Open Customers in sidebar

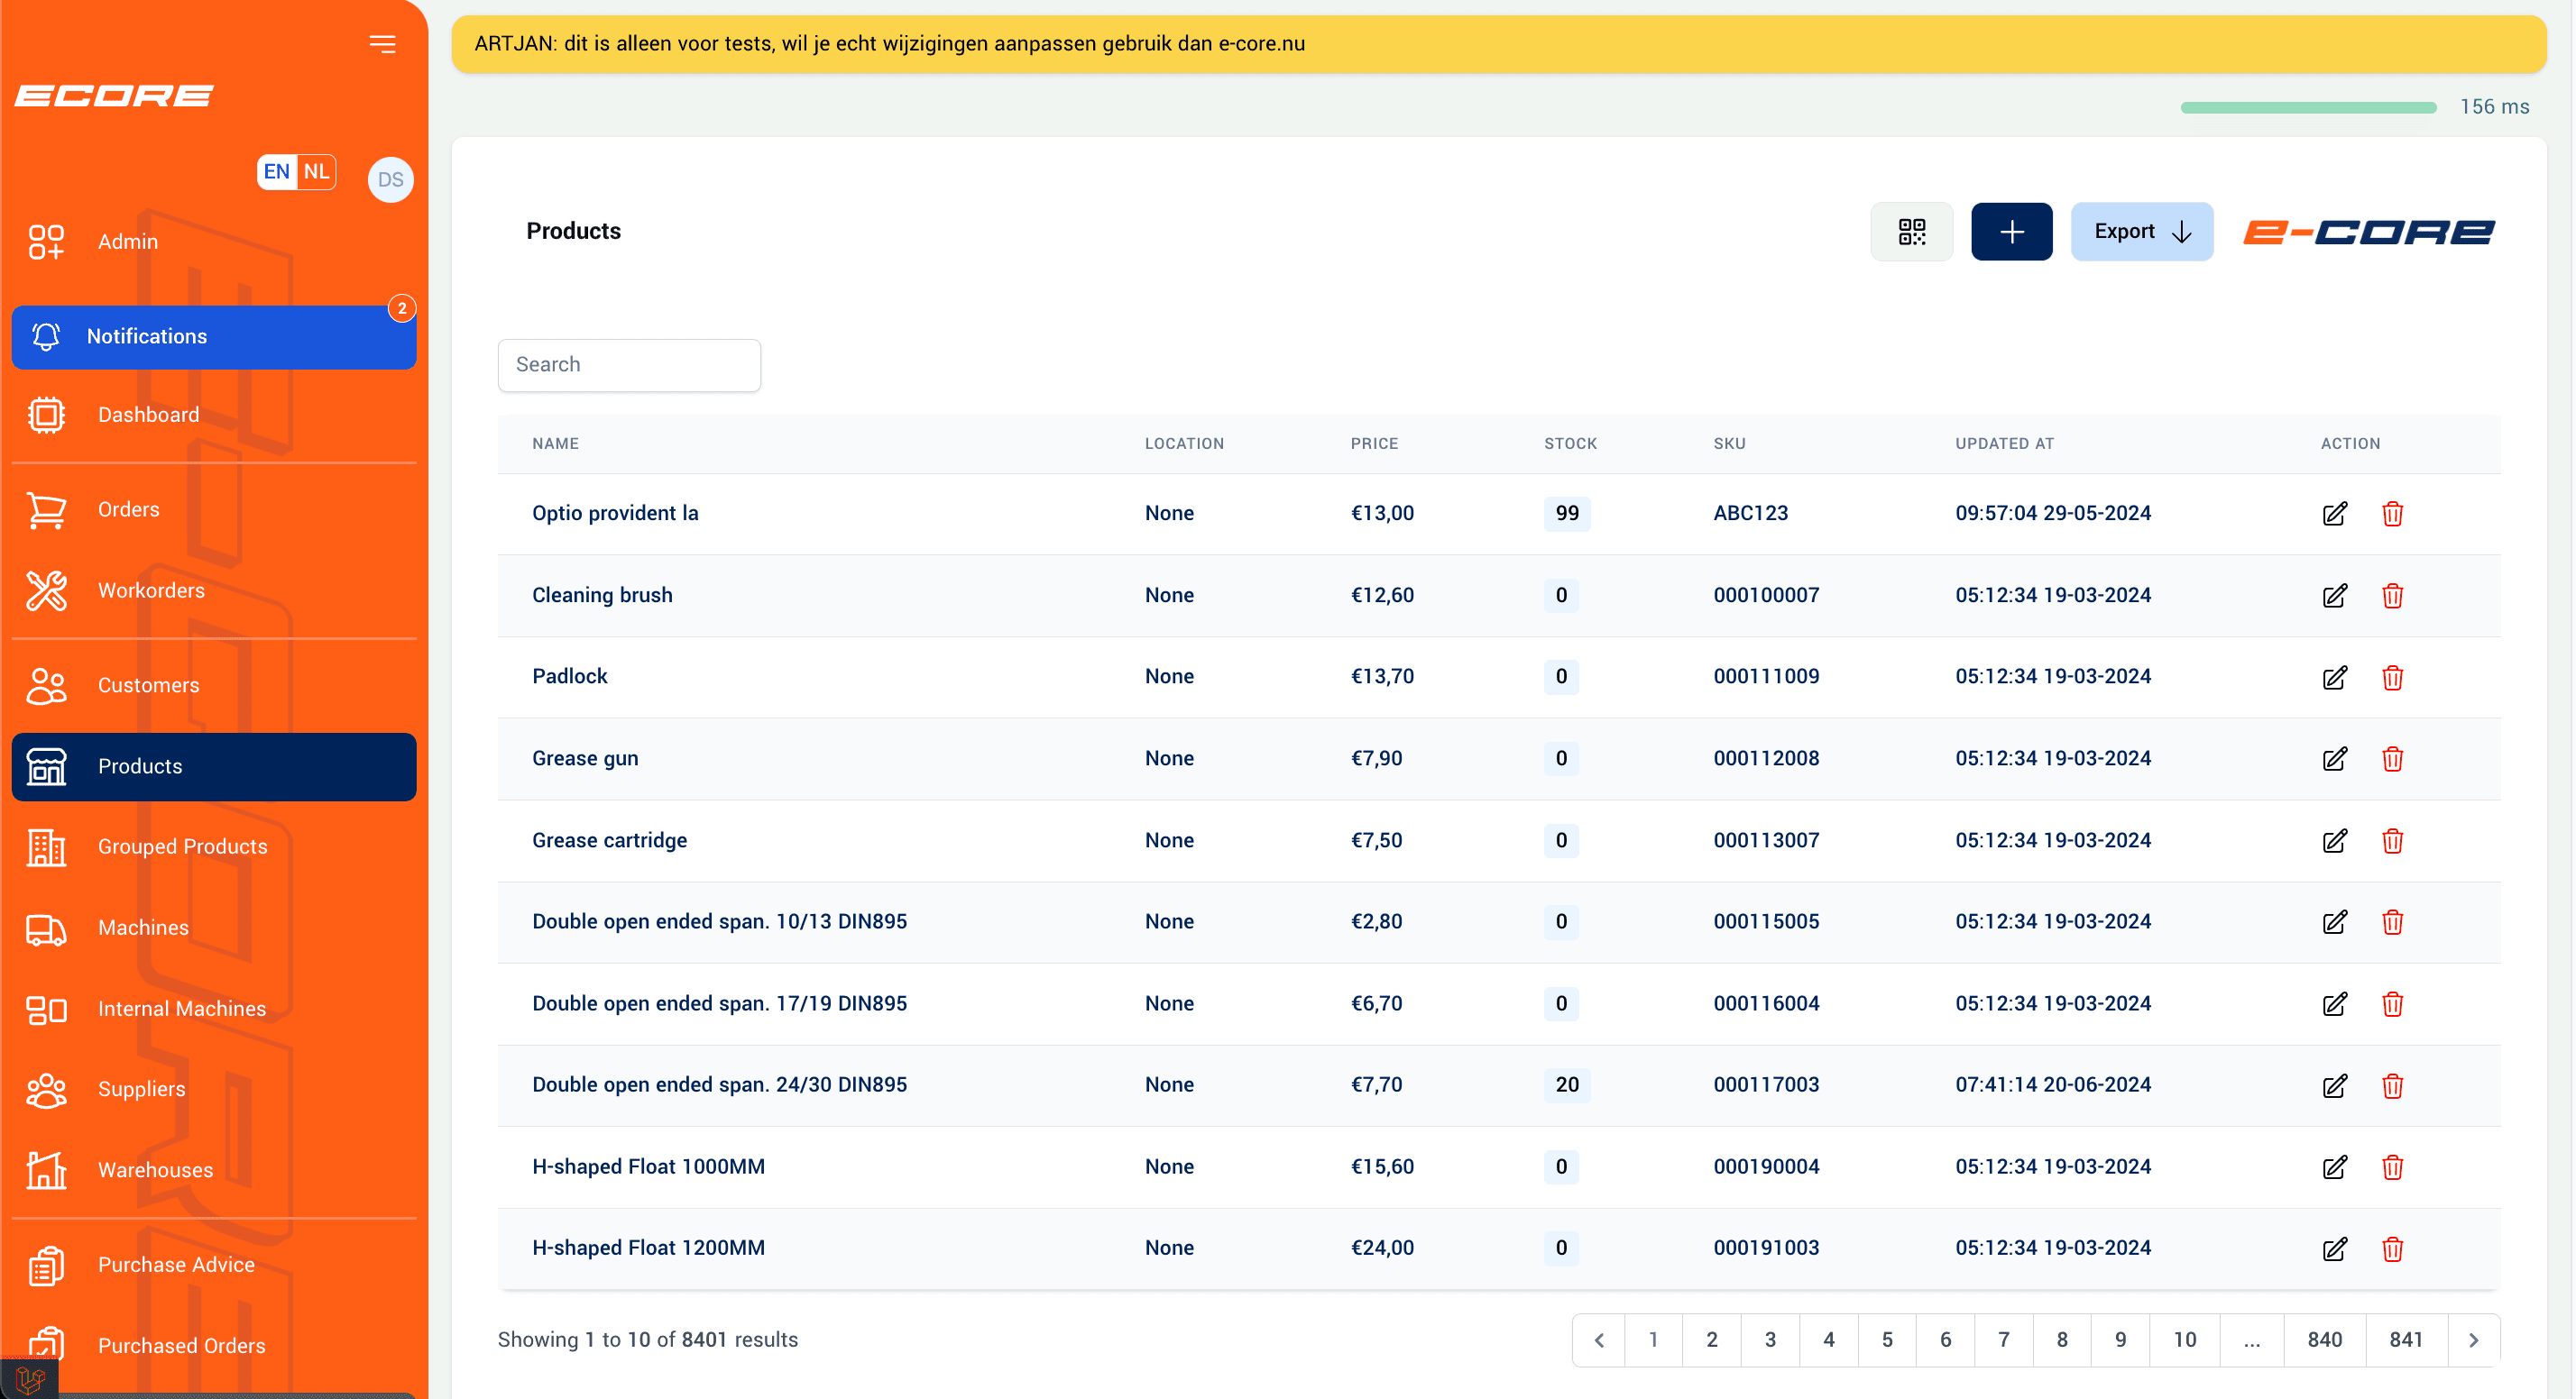pyautogui.click(x=214, y=685)
